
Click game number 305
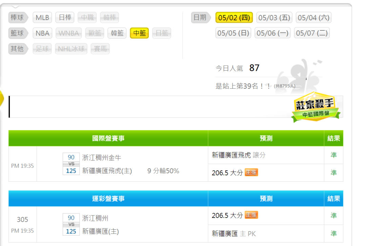pos(22,219)
